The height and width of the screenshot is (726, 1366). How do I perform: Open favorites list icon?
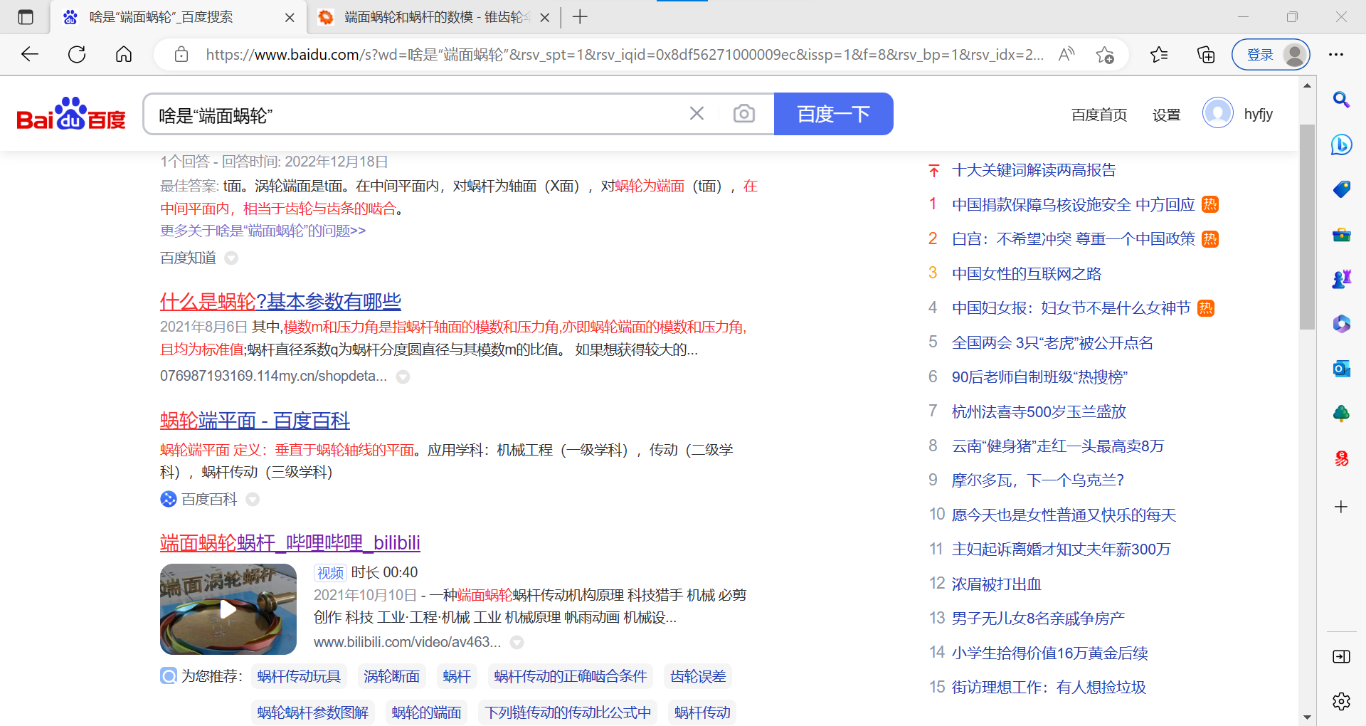click(1159, 55)
